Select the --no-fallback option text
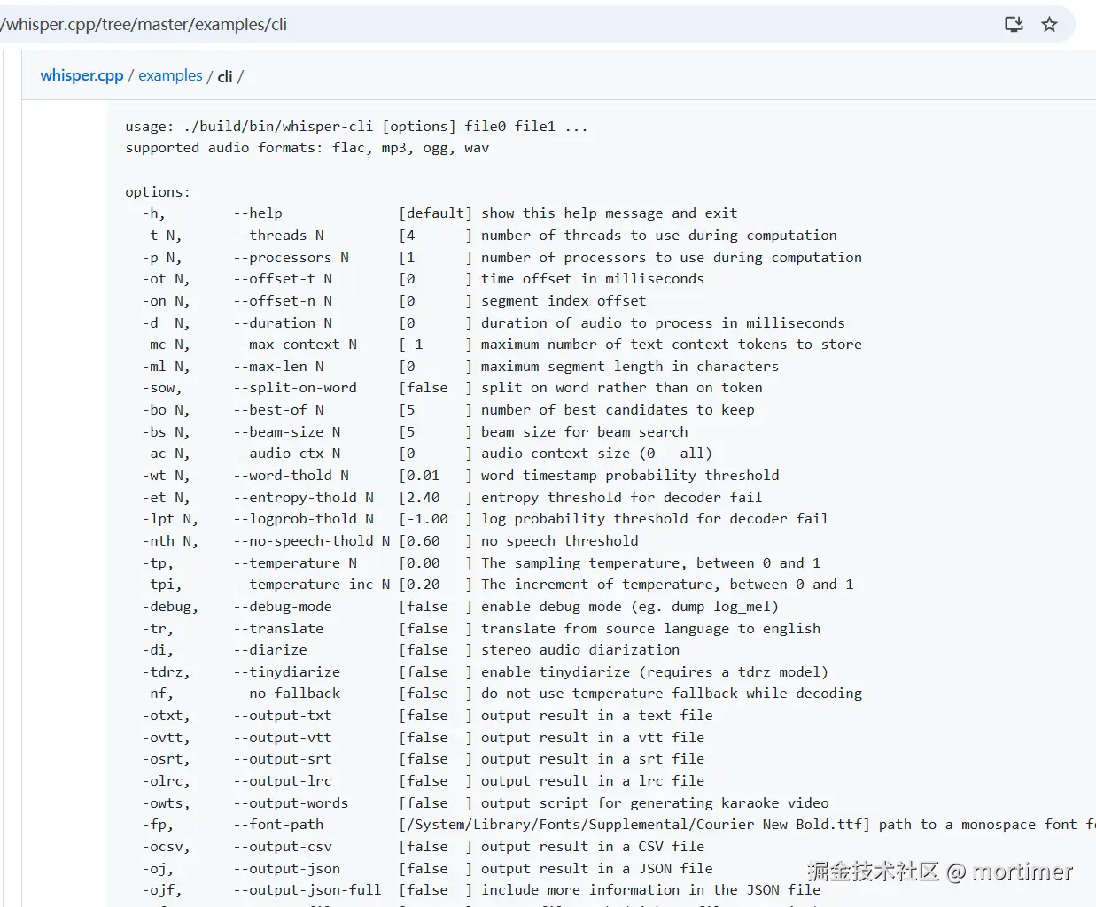The width and height of the screenshot is (1096, 907). point(287,694)
